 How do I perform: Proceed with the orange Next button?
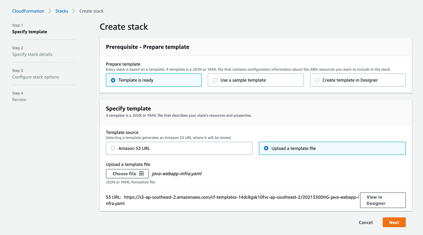[x=394, y=222]
